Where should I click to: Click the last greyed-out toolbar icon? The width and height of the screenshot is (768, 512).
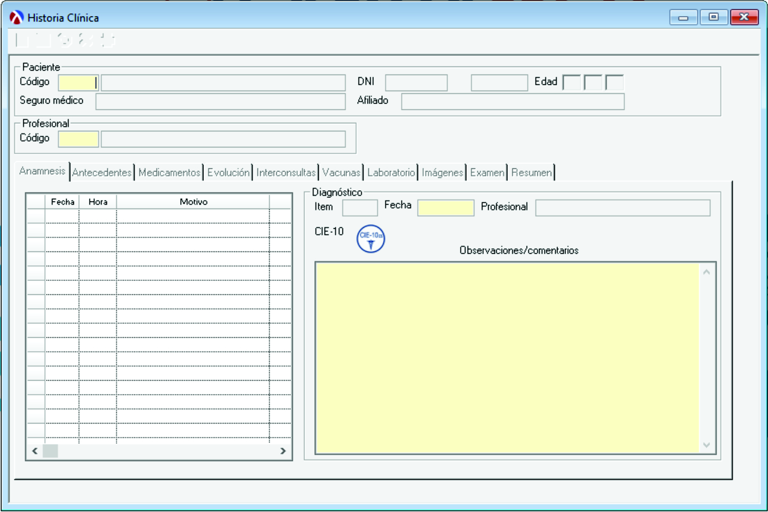point(108,40)
